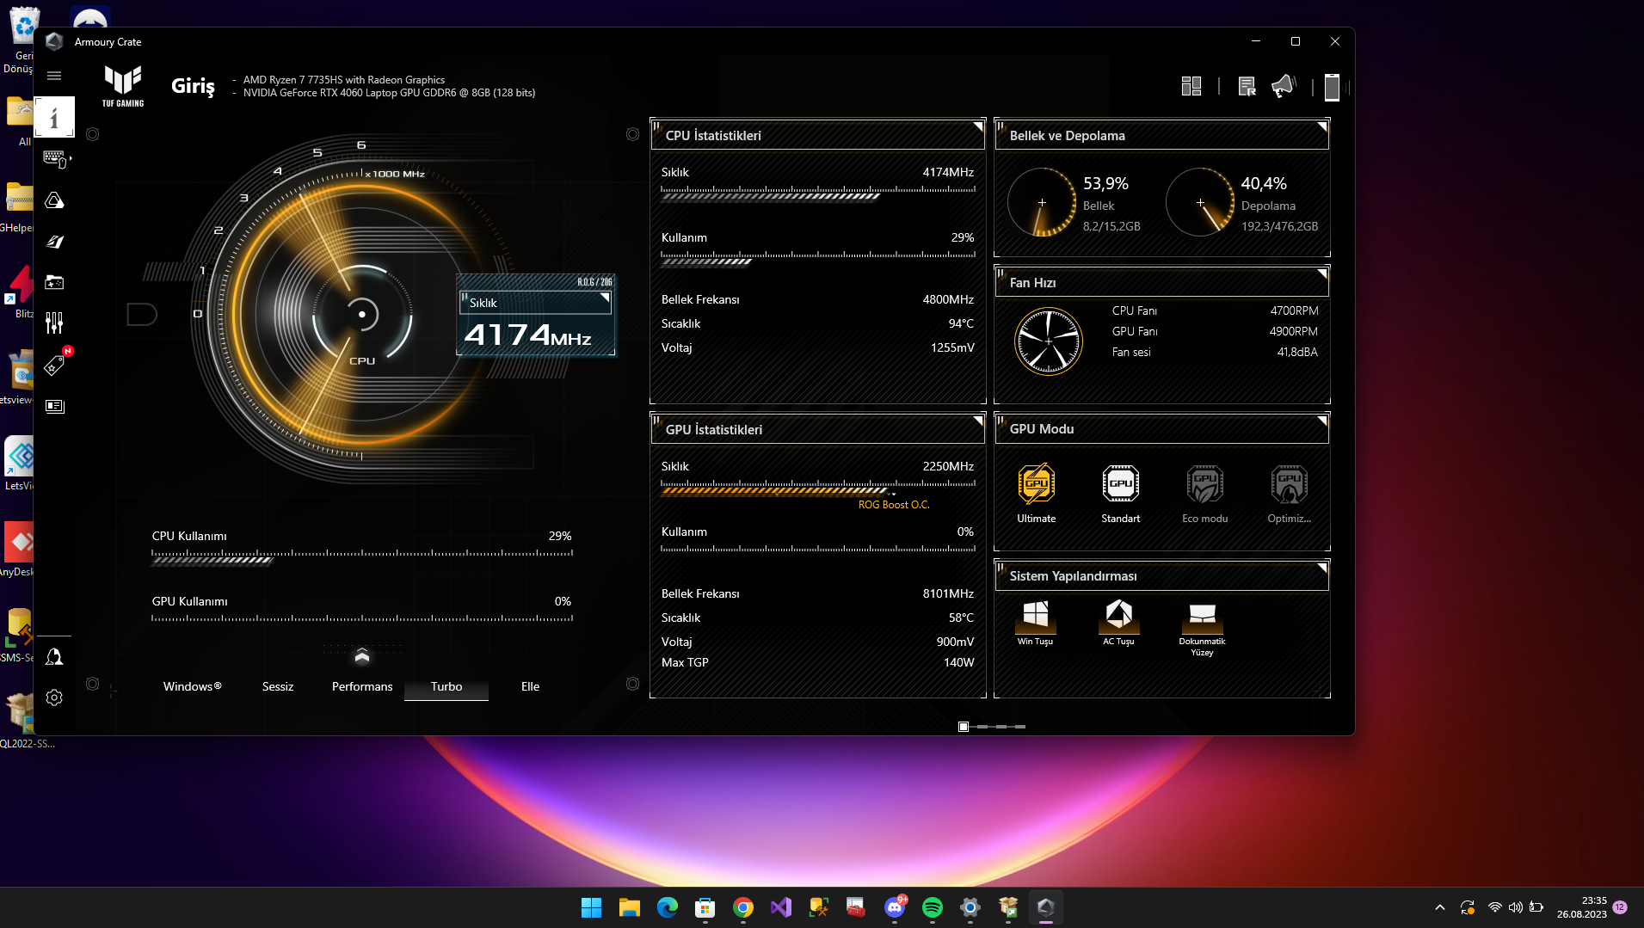Viewport: 1644px width, 928px height.
Task: Click the 94°C CPU temperature value
Action: click(x=961, y=323)
